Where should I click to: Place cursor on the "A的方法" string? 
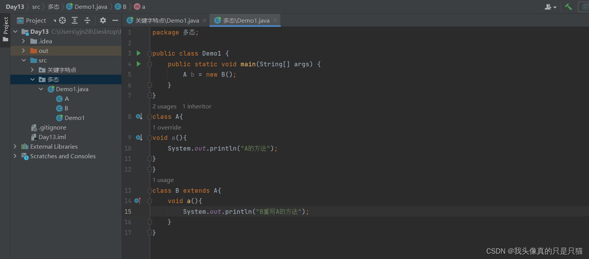click(x=255, y=148)
